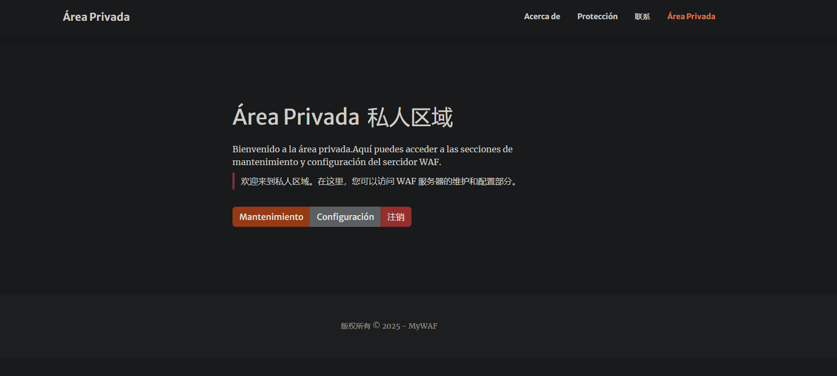Click the red vertical bar beside the quote
The height and width of the screenshot is (376, 837).
tap(234, 181)
